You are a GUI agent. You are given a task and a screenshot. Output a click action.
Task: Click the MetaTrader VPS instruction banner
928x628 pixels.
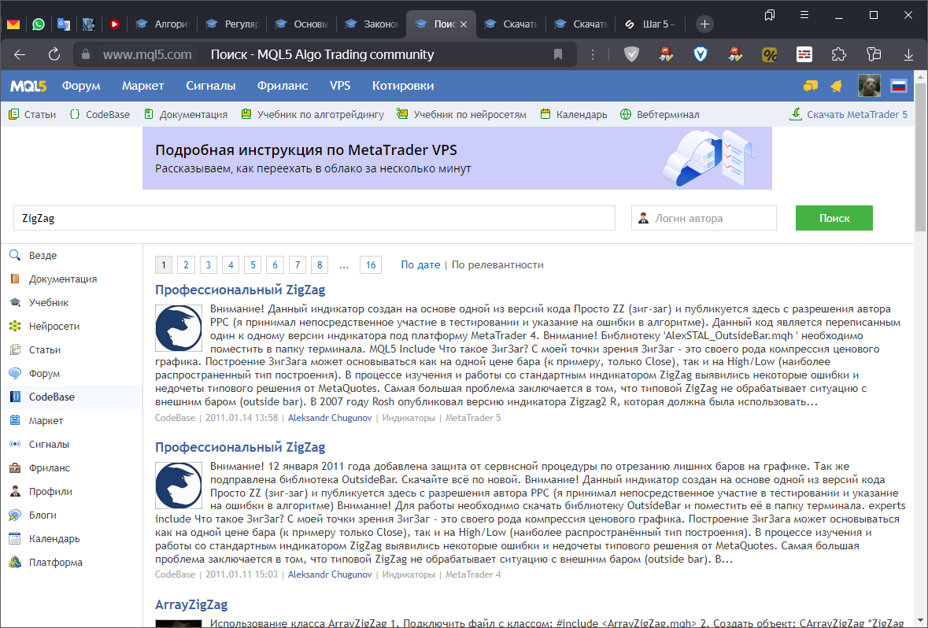click(457, 158)
